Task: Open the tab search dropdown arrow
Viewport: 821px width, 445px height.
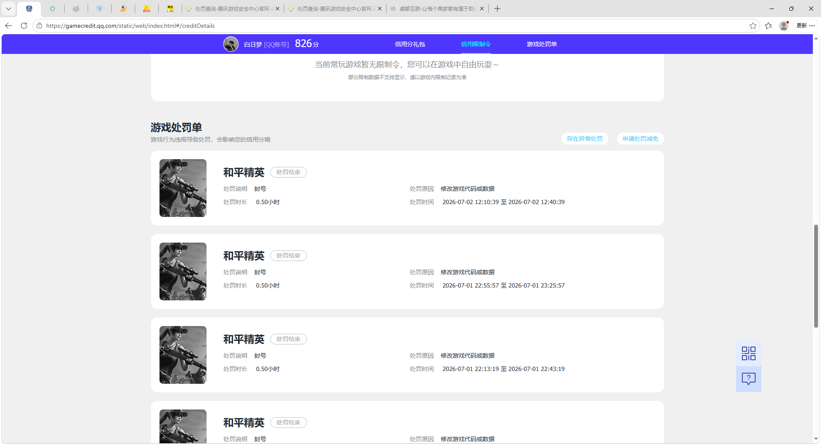Action: [8, 9]
